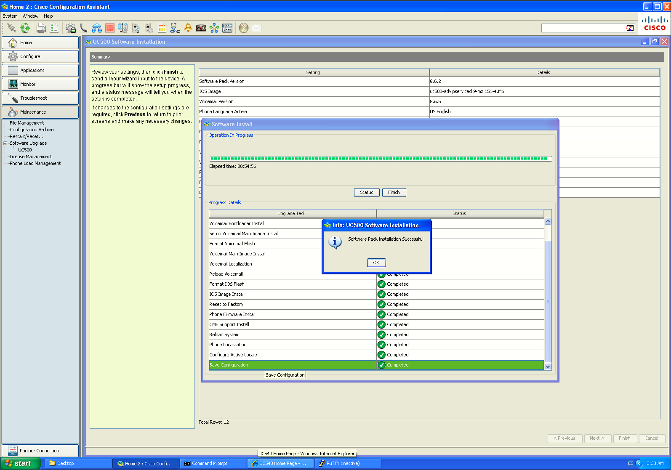Click the scroll up arrow in Progress Details
Image resolution: width=671 pixels, height=470 pixels.
(x=548, y=221)
